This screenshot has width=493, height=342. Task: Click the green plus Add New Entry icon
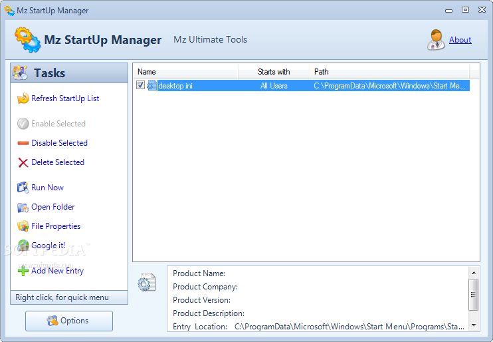(x=23, y=271)
